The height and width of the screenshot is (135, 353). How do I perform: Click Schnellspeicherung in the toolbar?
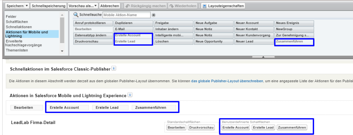pos(49,6)
